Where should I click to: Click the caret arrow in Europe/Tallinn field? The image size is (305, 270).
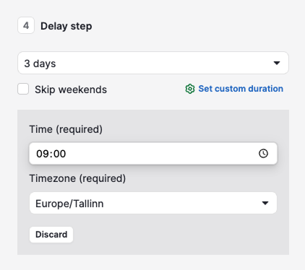click(x=265, y=203)
